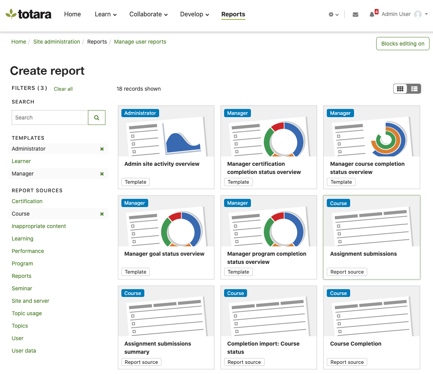The width and height of the screenshot is (433, 374).
Task: Remove the Course source filter
Action: tap(102, 214)
